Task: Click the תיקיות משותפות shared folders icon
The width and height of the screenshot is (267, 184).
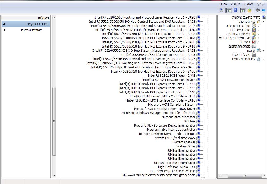Action: [x=254, y=34]
